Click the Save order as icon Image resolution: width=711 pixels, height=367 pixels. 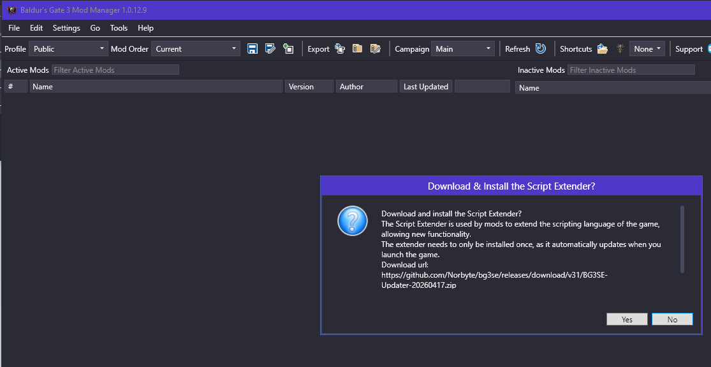[270, 49]
